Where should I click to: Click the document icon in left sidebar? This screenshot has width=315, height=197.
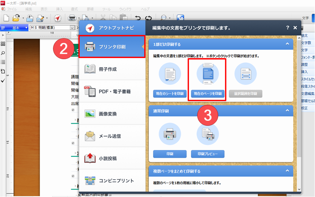3,71
